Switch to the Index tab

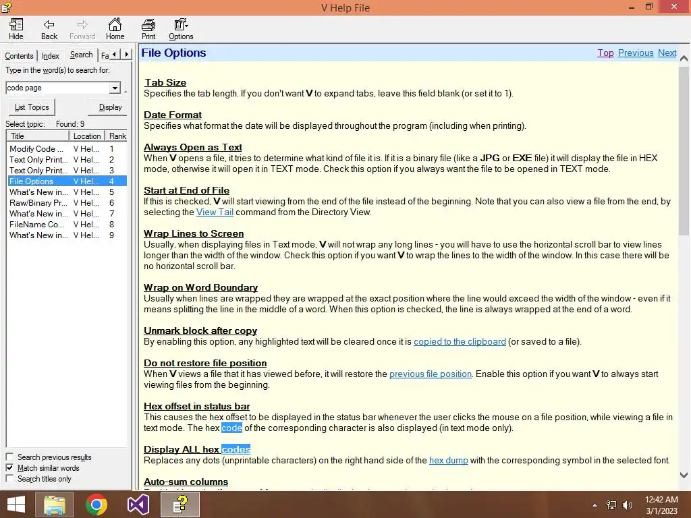[50, 56]
